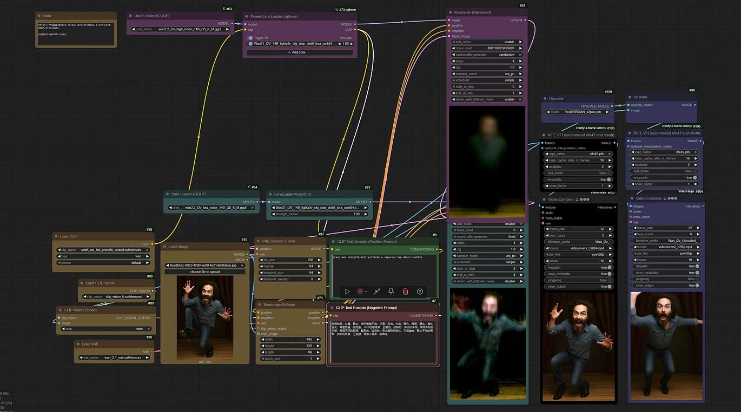Click the upscaled Video Combine preview
Screen dimensions: 741x412
tap(666, 346)
